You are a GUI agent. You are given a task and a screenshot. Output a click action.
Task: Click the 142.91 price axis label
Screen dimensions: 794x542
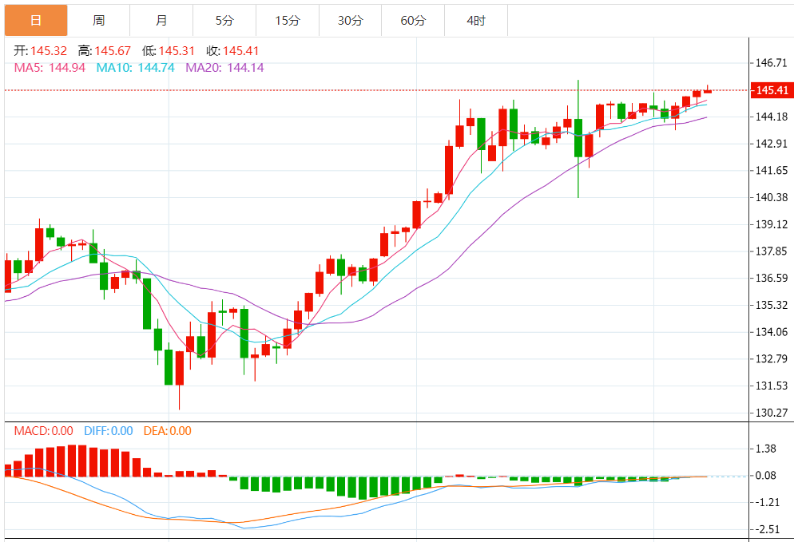(771, 143)
